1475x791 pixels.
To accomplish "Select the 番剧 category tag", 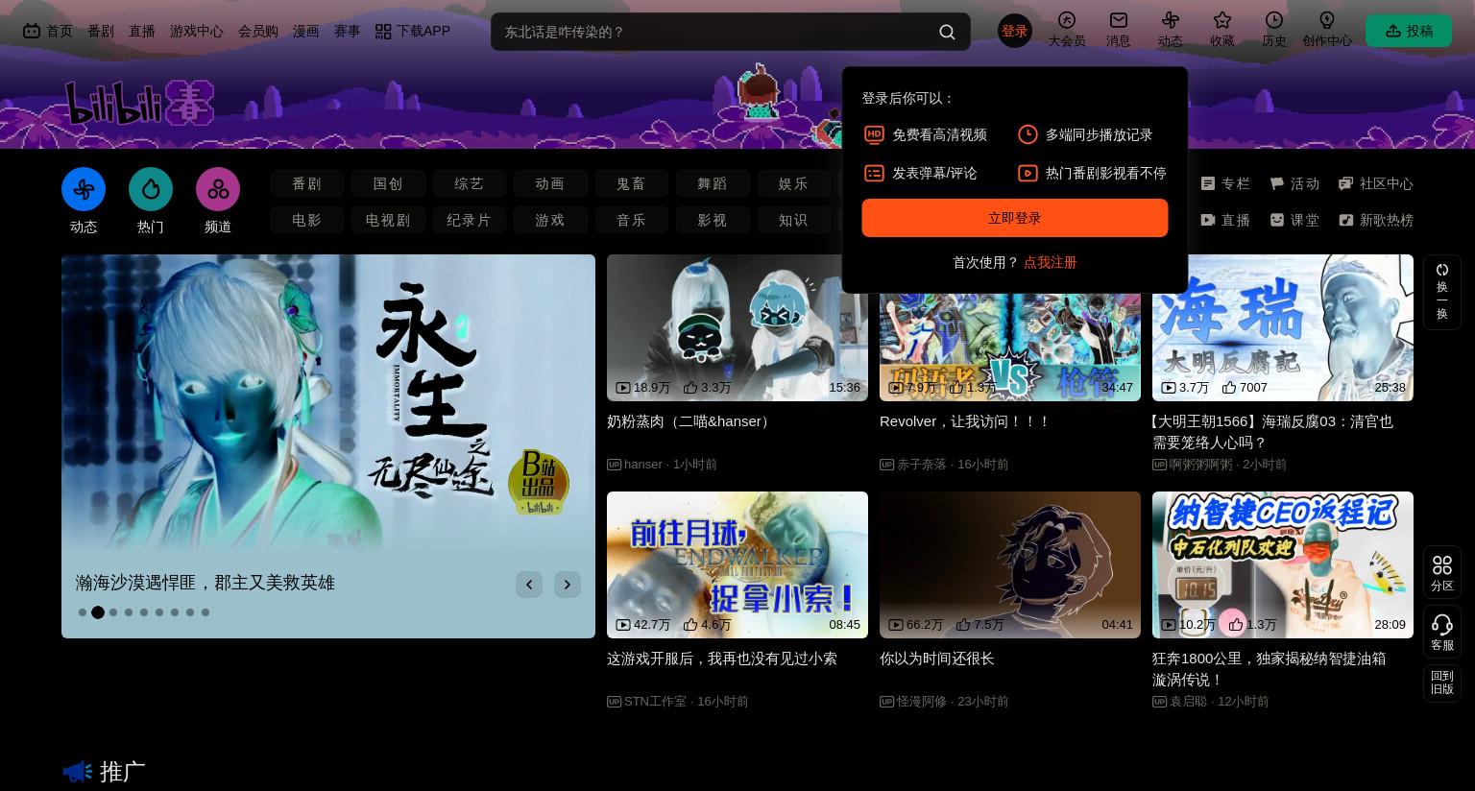I will [x=307, y=183].
